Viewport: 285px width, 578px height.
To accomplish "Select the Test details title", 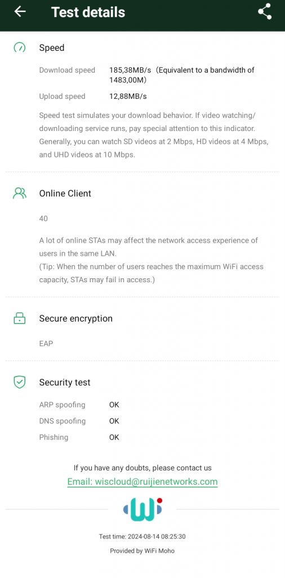I will coord(88,12).
